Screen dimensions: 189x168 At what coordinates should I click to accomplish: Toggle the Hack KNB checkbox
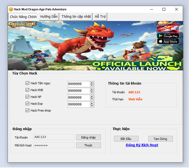[27, 90]
